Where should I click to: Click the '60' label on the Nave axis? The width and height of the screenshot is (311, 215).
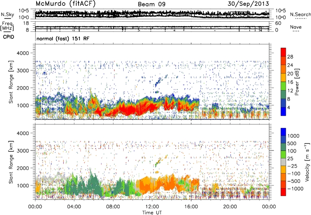tap(278, 23)
